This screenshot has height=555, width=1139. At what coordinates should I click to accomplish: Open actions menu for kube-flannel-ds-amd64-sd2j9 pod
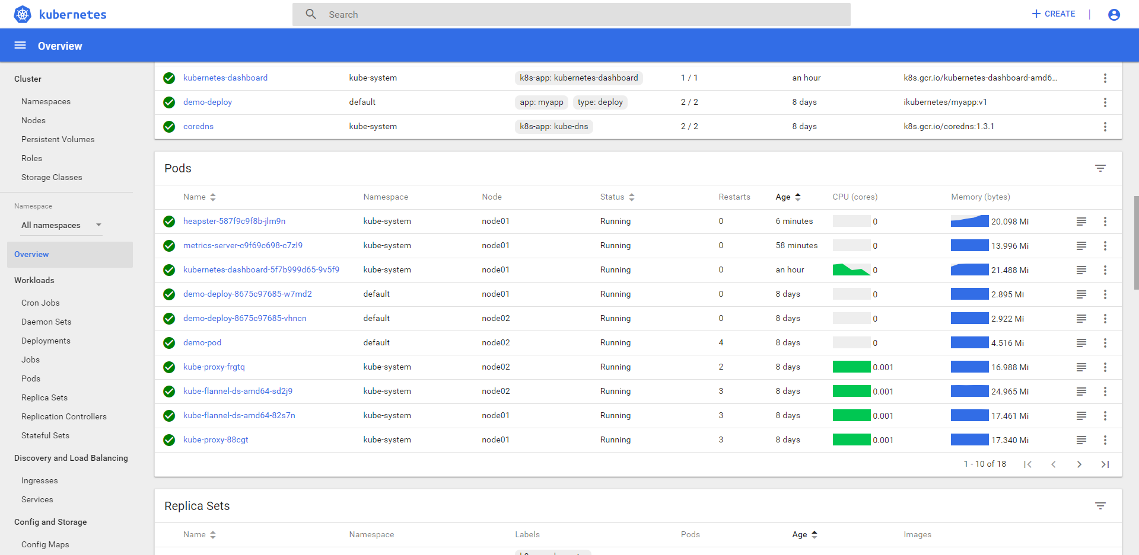click(x=1105, y=392)
